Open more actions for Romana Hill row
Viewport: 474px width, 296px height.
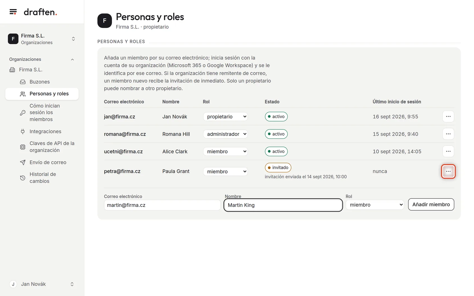tap(448, 134)
